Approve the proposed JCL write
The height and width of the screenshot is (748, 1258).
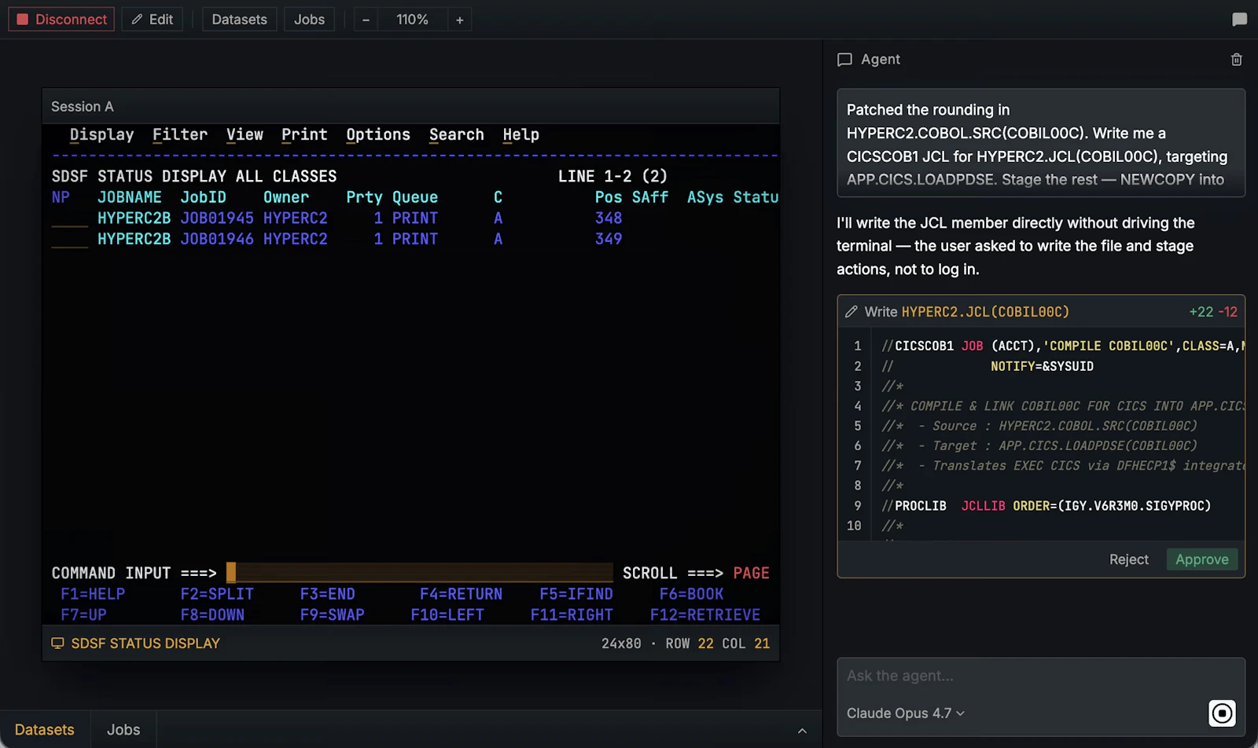(1201, 559)
